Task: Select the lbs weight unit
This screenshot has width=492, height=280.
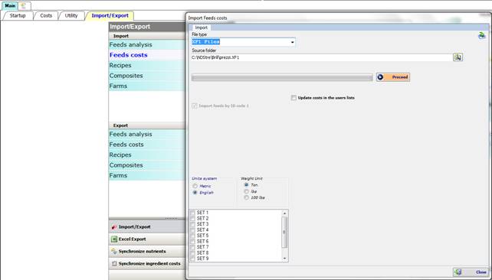Action: pos(246,191)
